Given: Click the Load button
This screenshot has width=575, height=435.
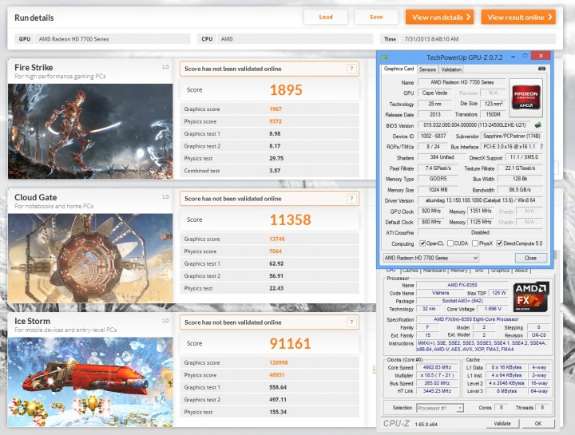Looking at the screenshot, I should [326, 17].
